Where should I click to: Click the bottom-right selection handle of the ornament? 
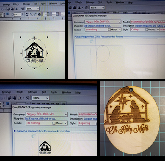(48, 68)
